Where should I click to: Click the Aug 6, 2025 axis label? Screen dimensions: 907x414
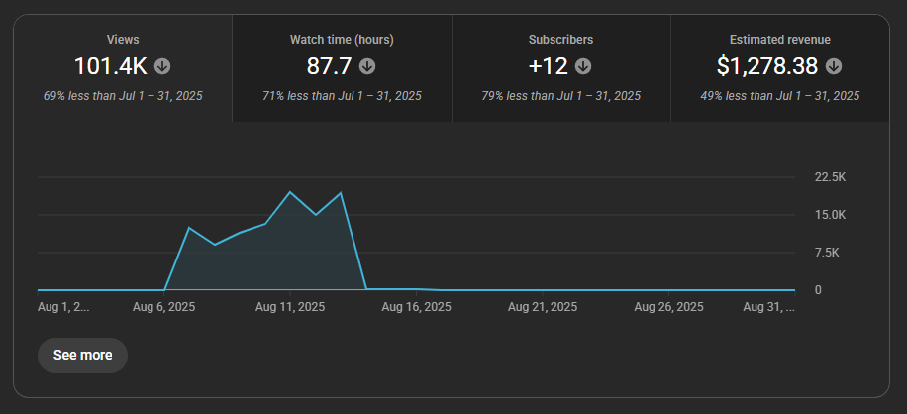(x=164, y=307)
